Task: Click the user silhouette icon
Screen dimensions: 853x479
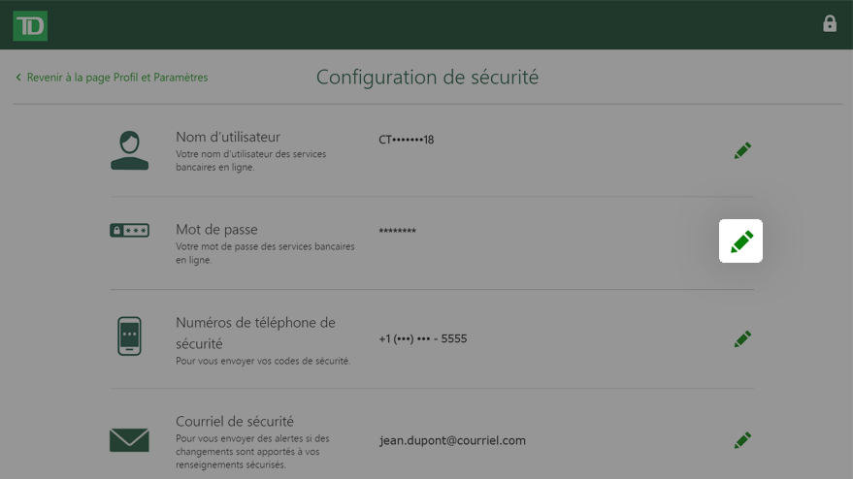Action: click(x=129, y=150)
